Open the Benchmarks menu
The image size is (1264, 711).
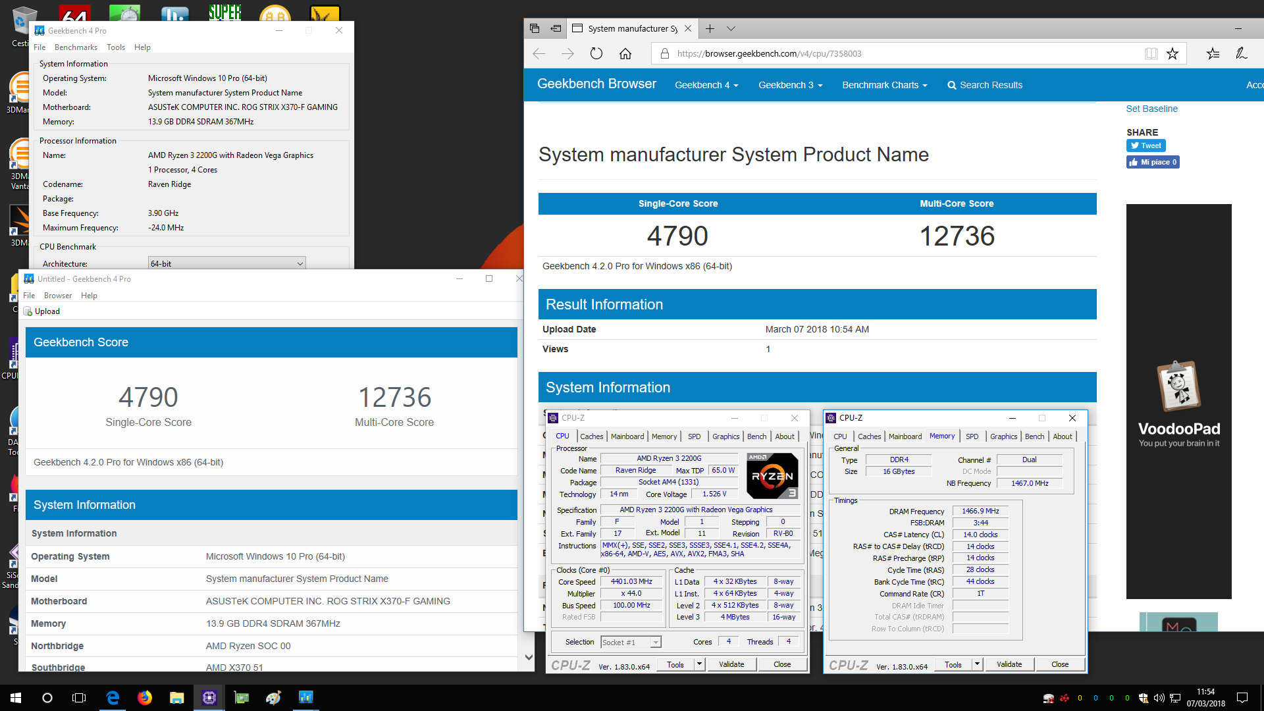pos(76,47)
